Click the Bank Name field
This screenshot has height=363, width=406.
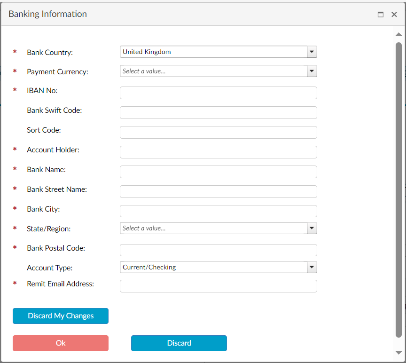tap(218, 172)
